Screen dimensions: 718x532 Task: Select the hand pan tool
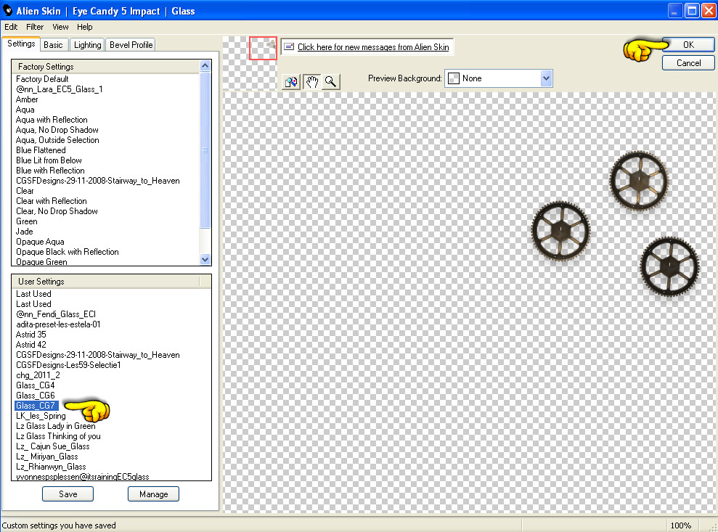pos(312,82)
